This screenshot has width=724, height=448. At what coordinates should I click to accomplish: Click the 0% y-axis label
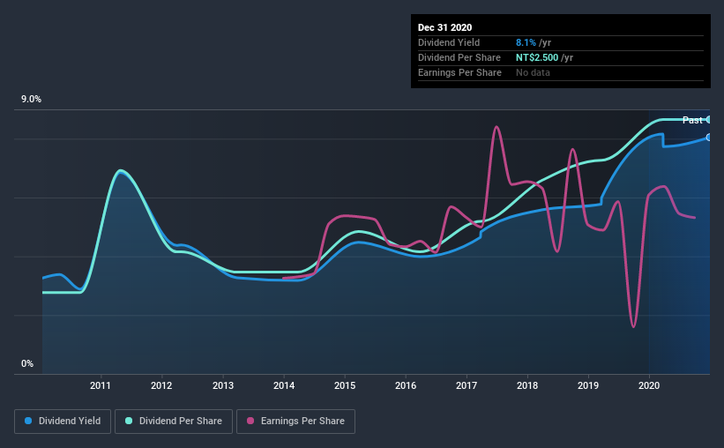(27, 364)
